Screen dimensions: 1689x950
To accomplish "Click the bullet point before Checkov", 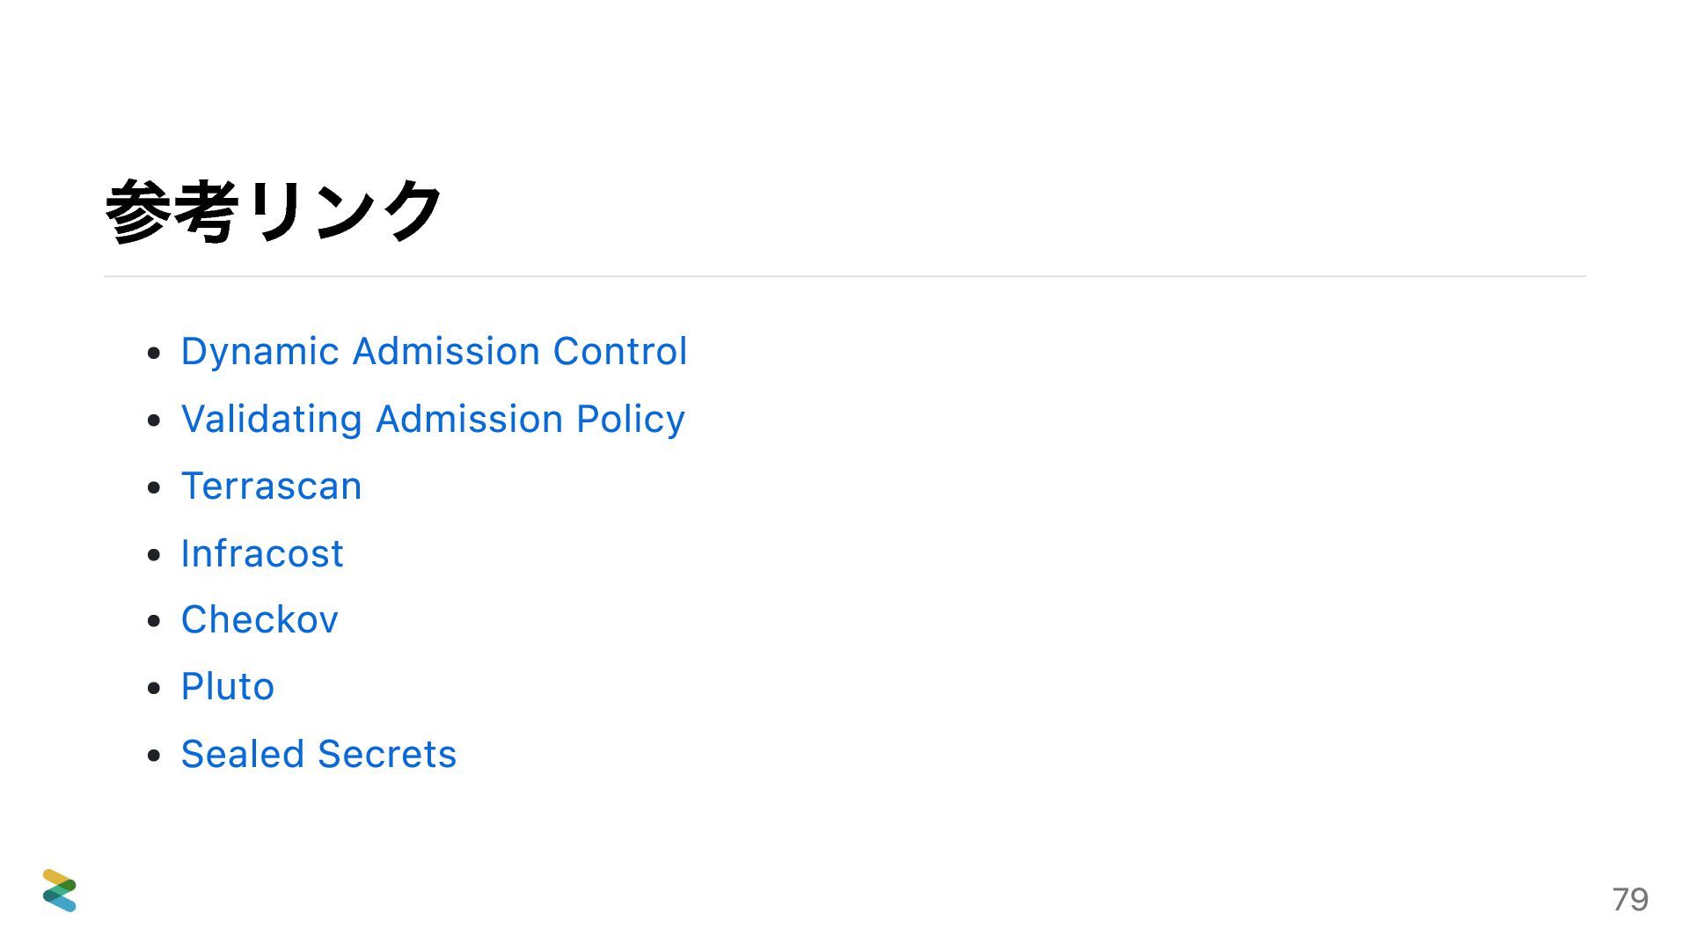I will coord(155,621).
